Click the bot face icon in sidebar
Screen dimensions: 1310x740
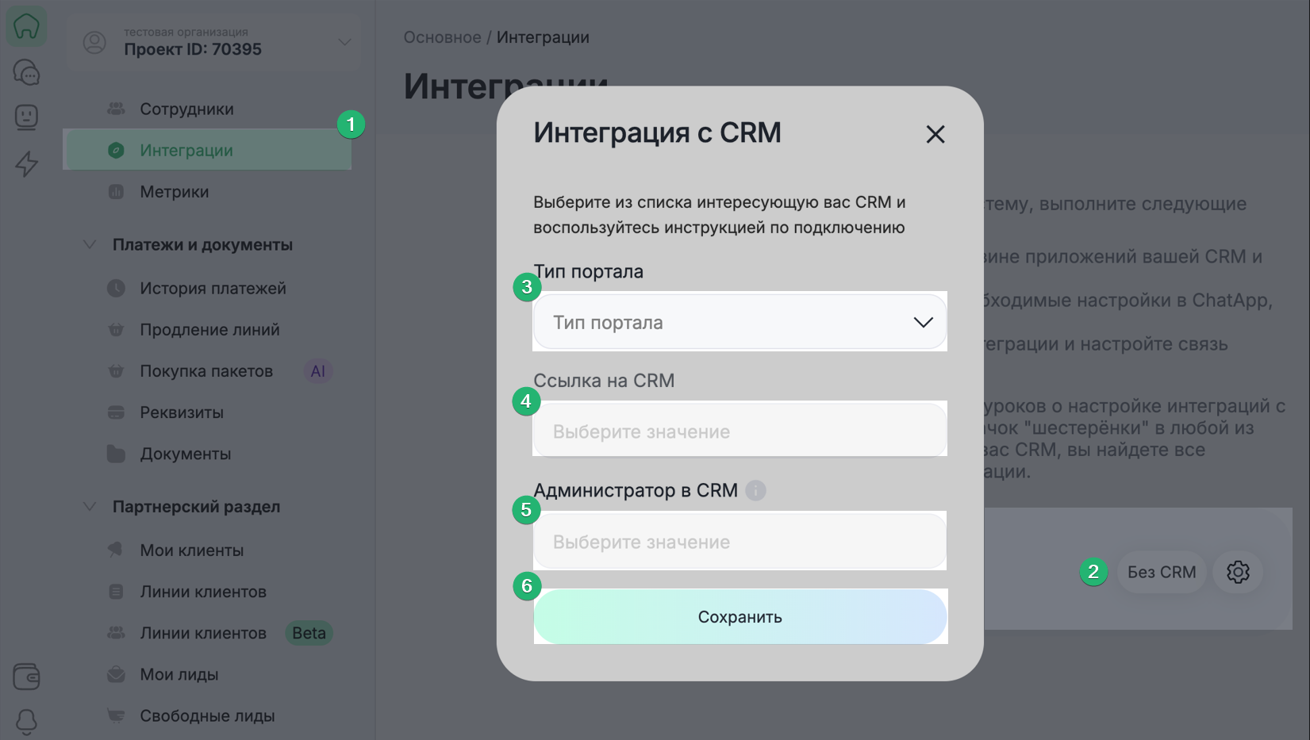[x=26, y=117]
